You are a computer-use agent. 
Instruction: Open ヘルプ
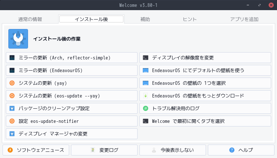[241, 150]
